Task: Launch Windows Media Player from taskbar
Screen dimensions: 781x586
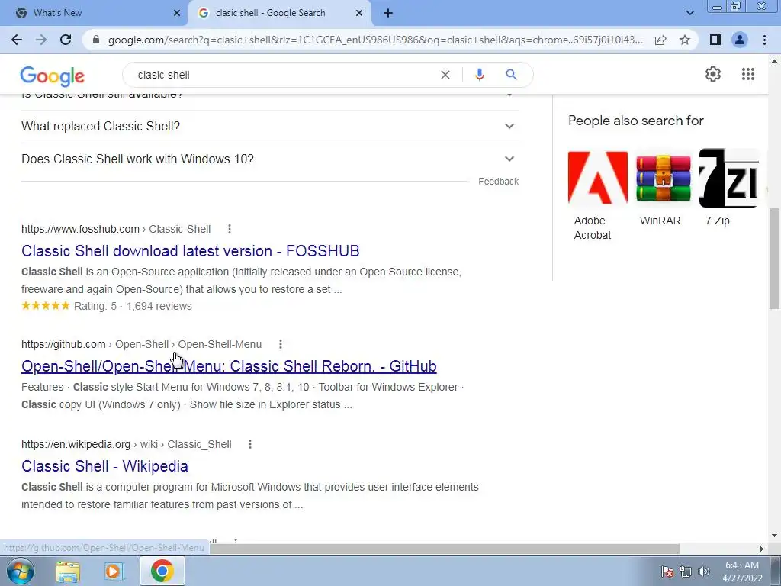Action: pos(114,571)
